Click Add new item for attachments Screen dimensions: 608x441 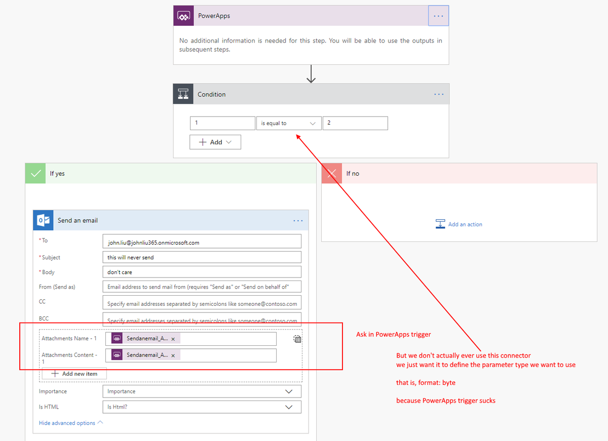(74, 374)
